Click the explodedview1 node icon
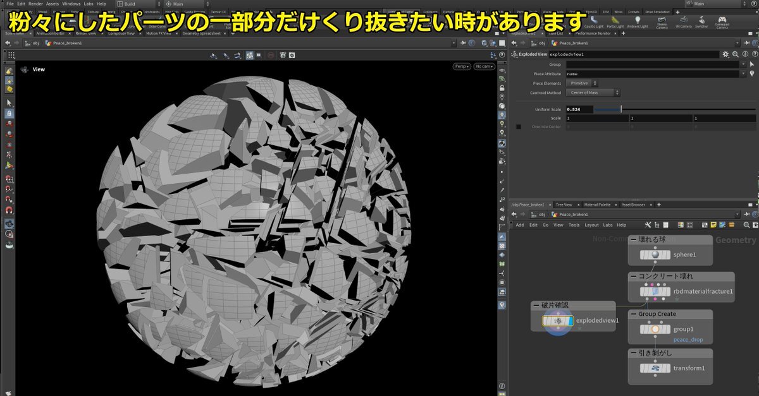This screenshot has height=396, width=759. [558, 321]
